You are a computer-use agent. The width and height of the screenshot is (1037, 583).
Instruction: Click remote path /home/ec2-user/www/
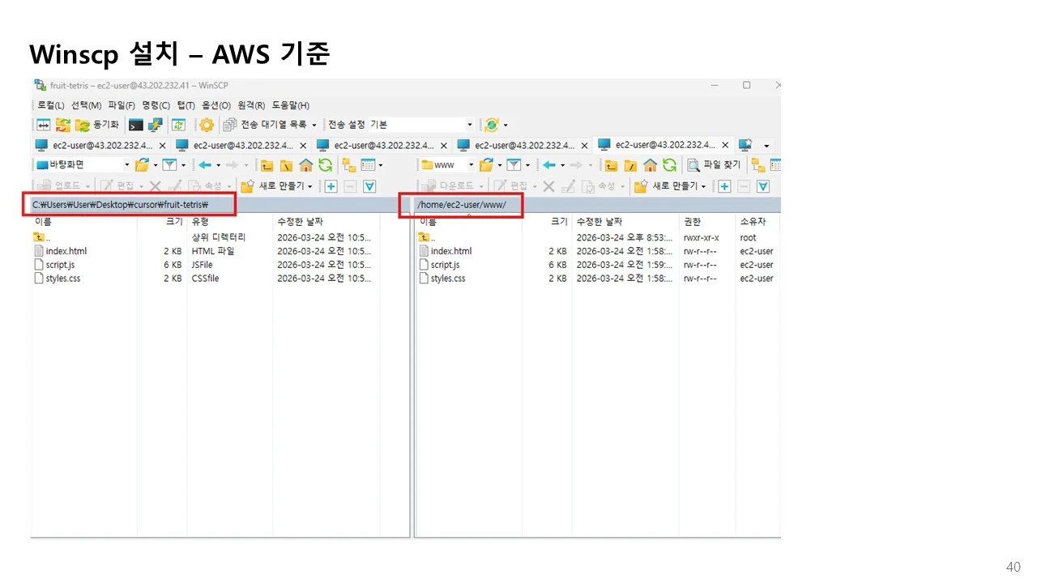pos(462,205)
